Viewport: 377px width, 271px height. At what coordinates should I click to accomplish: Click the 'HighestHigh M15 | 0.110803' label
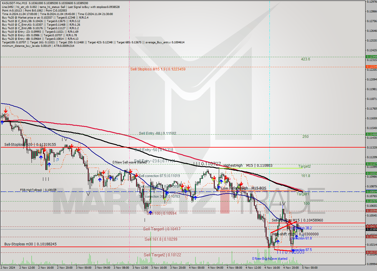[x=248, y=166]
